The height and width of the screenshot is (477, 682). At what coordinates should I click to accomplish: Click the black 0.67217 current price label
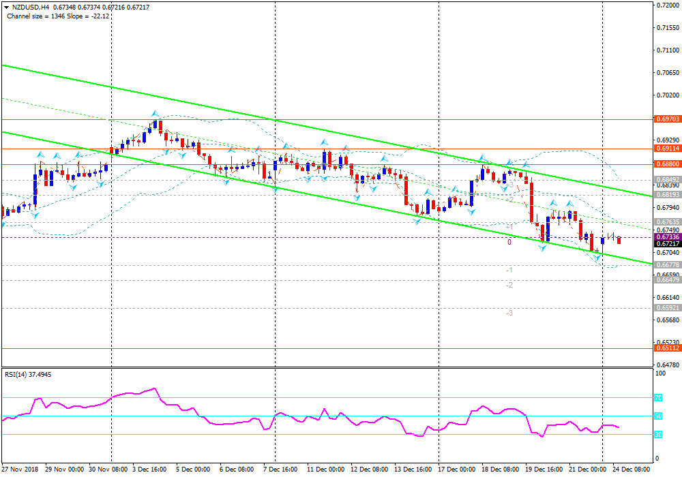click(x=667, y=244)
